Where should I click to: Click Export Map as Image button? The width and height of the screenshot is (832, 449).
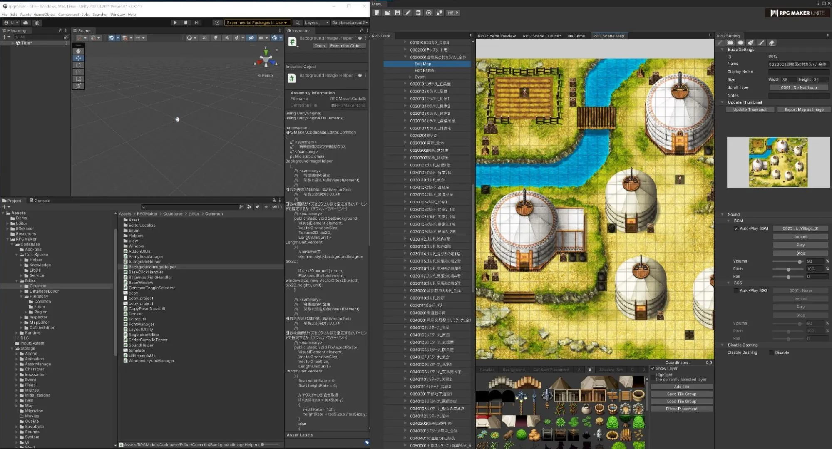(803, 110)
